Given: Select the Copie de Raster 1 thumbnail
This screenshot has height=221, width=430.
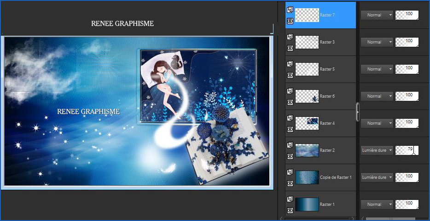Looking at the screenshot, I should point(307,177).
